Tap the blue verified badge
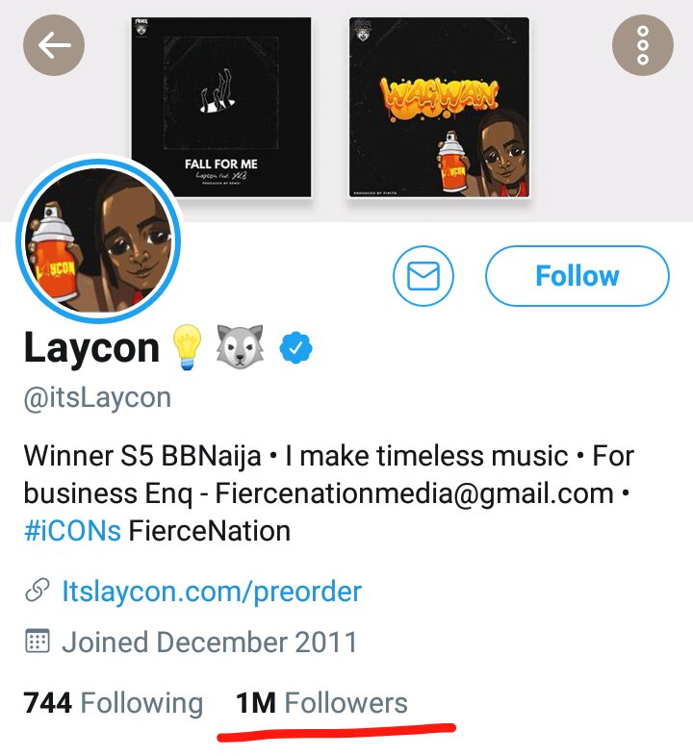The image size is (693, 756). (295, 347)
